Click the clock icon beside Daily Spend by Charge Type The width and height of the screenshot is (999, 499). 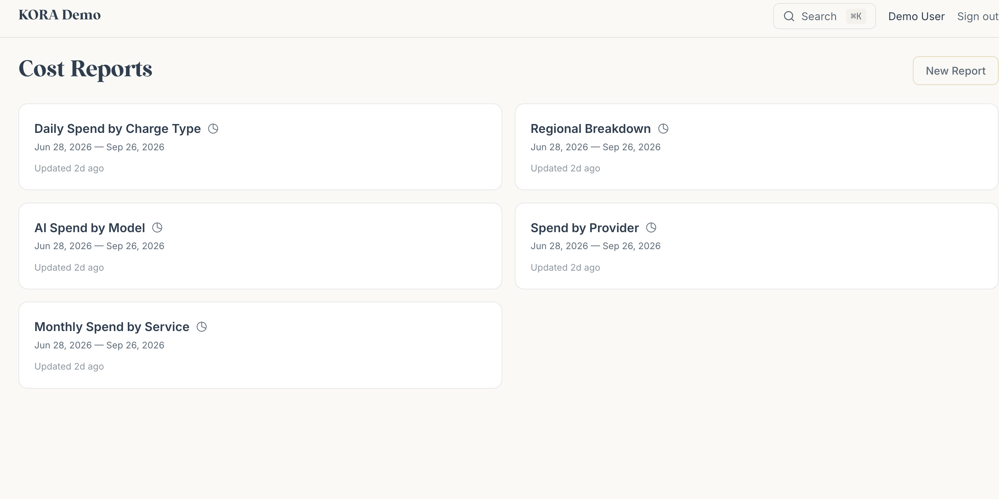coord(213,129)
